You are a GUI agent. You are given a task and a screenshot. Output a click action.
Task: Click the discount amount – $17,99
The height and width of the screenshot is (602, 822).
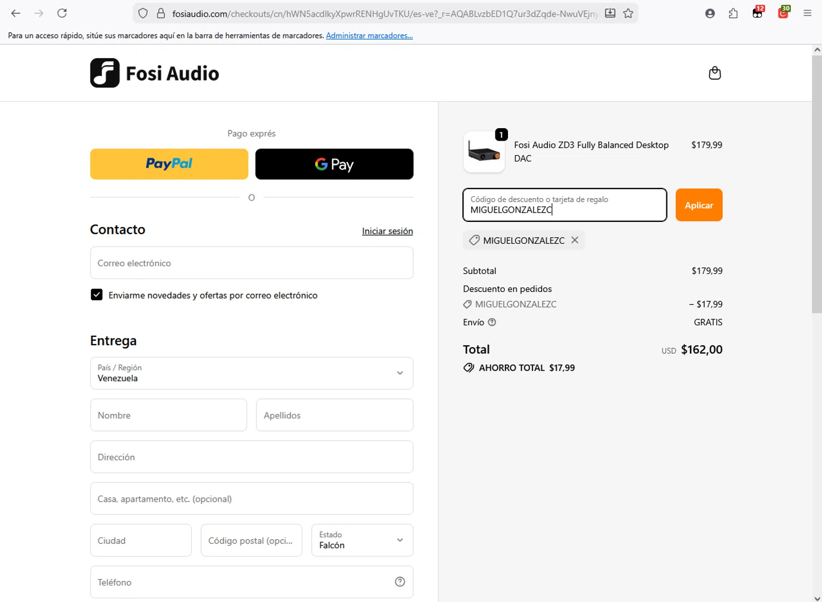[706, 304]
